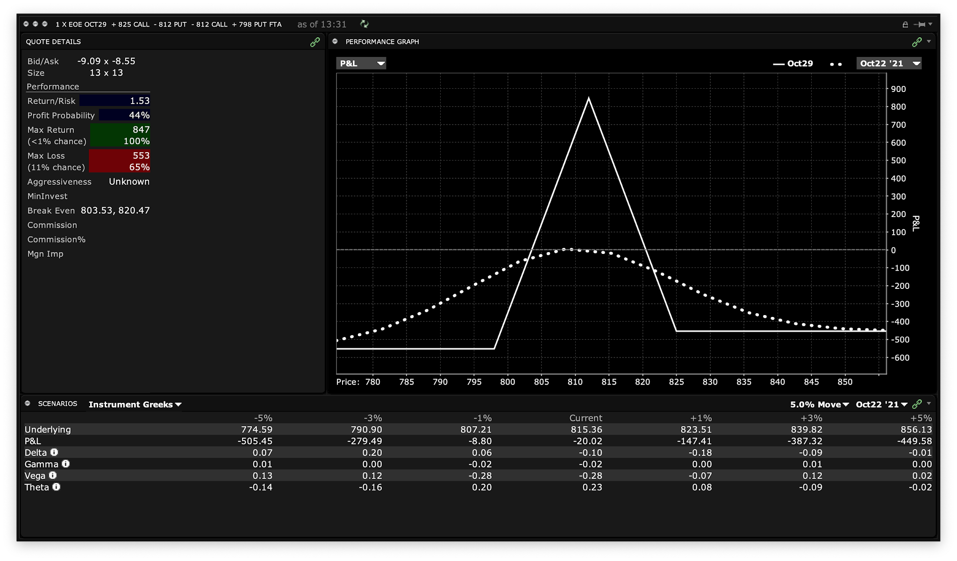Viewport: 957px width, 561px height.
Task: Click the dotted line legend marker
Action: 836,64
